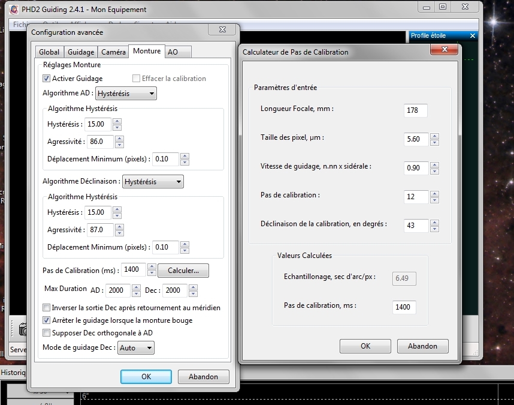Click the Calculer... button
514x405 pixels.
[183, 271]
